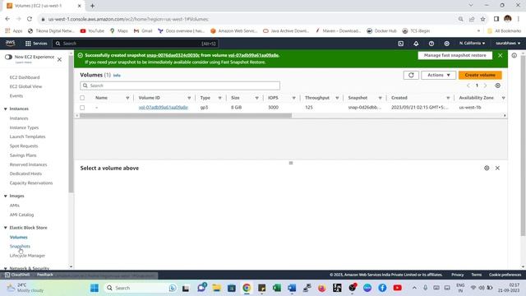This screenshot has width=526, height=296.
Task: Click the AWS top search box
Action: pyautogui.click(x=136, y=44)
